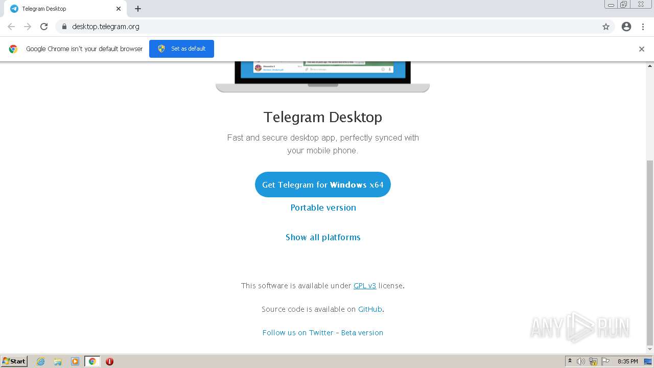Click the browser back arrow
The image size is (654, 368).
click(11, 27)
